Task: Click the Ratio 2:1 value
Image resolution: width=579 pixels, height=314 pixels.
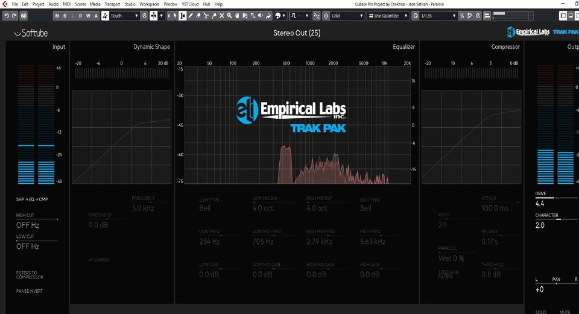Action: 442,225
